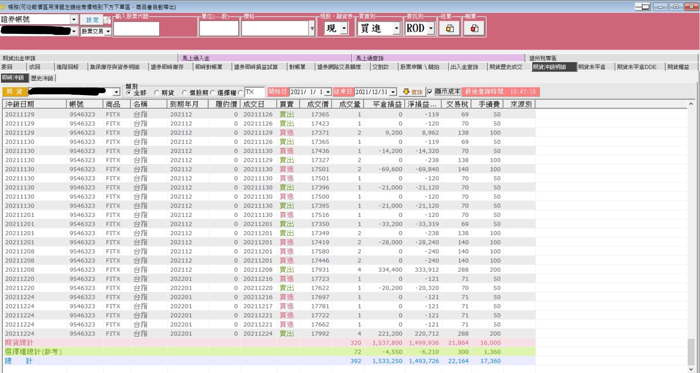The height and width of the screenshot is (373, 700).
Task: Click the application icon in title bar
Action: [x=4, y=7]
